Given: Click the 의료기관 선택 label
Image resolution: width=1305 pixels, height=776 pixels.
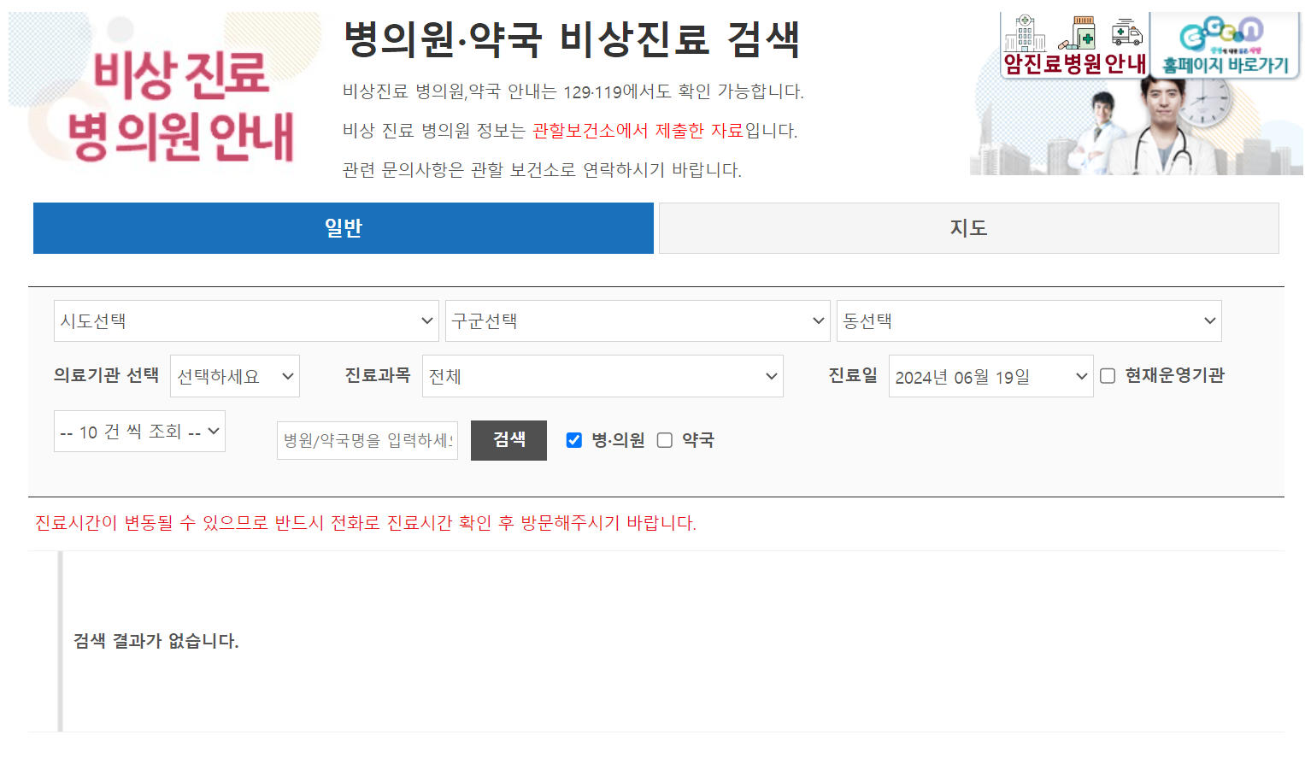Looking at the screenshot, I should click(x=106, y=375).
